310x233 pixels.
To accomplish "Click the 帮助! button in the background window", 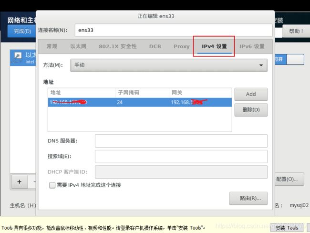I will pyautogui.click(x=296, y=31).
